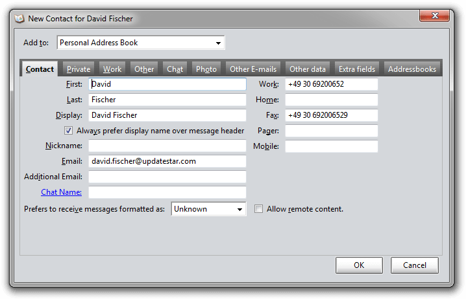Switch to the Private tab
466x299 pixels.
79,69
